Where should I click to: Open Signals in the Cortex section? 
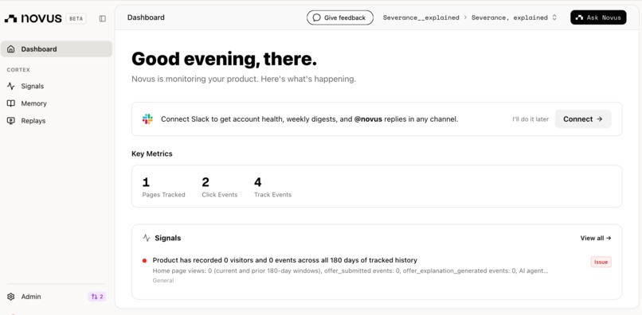(57, 87)
